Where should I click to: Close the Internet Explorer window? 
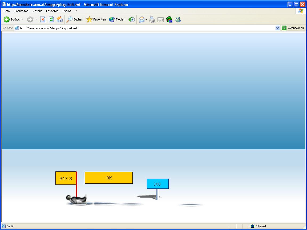[302, 5]
